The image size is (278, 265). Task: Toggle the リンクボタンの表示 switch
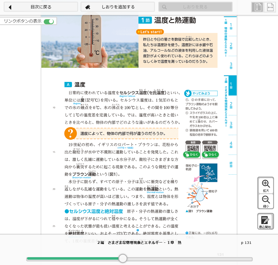pos(49,21)
